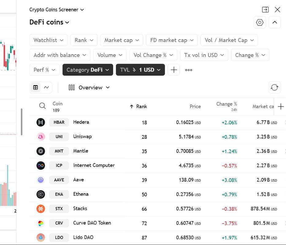
Task: Open Rank filter dropdown
Action: point(84,40)
